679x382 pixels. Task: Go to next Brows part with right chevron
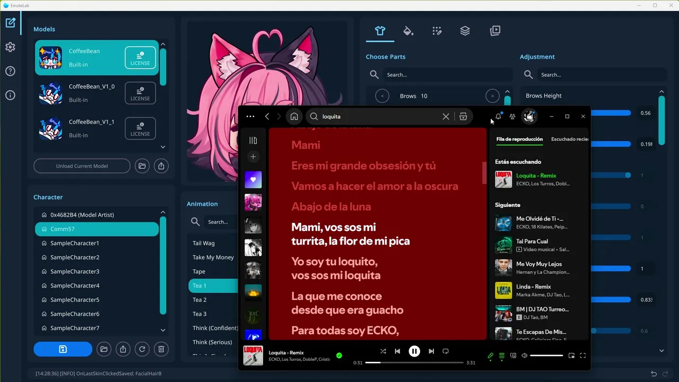click(492, 96)
